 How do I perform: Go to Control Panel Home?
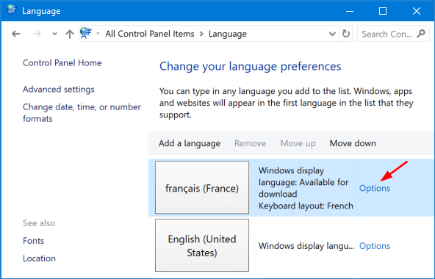pyautogui.click(x=62, y=62)
